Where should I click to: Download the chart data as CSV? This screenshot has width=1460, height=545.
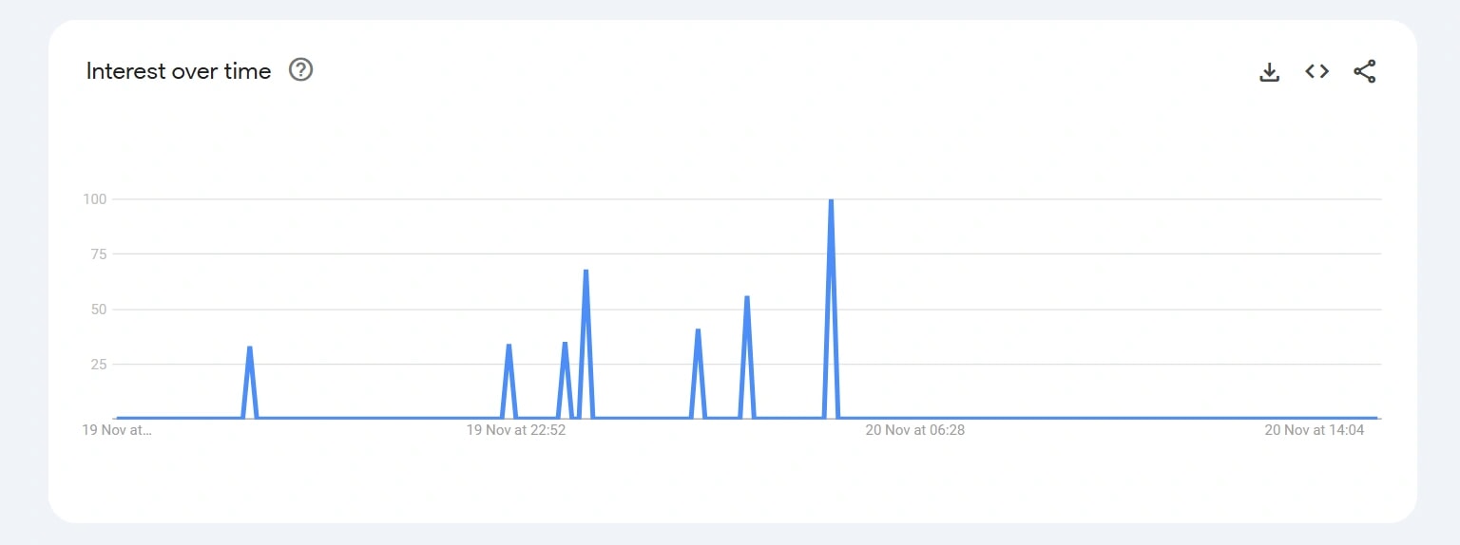coord(1269,71)
